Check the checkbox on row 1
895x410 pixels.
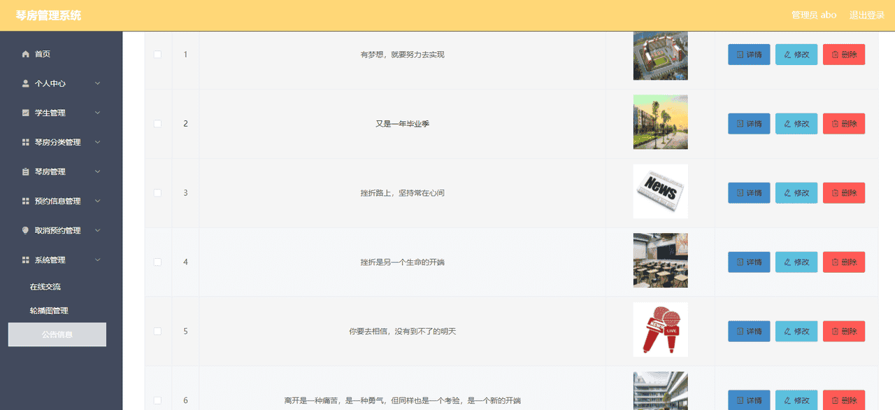[157, 54]
